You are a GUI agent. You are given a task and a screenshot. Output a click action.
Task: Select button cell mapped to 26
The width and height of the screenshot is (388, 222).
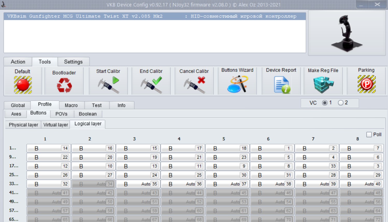49,175
